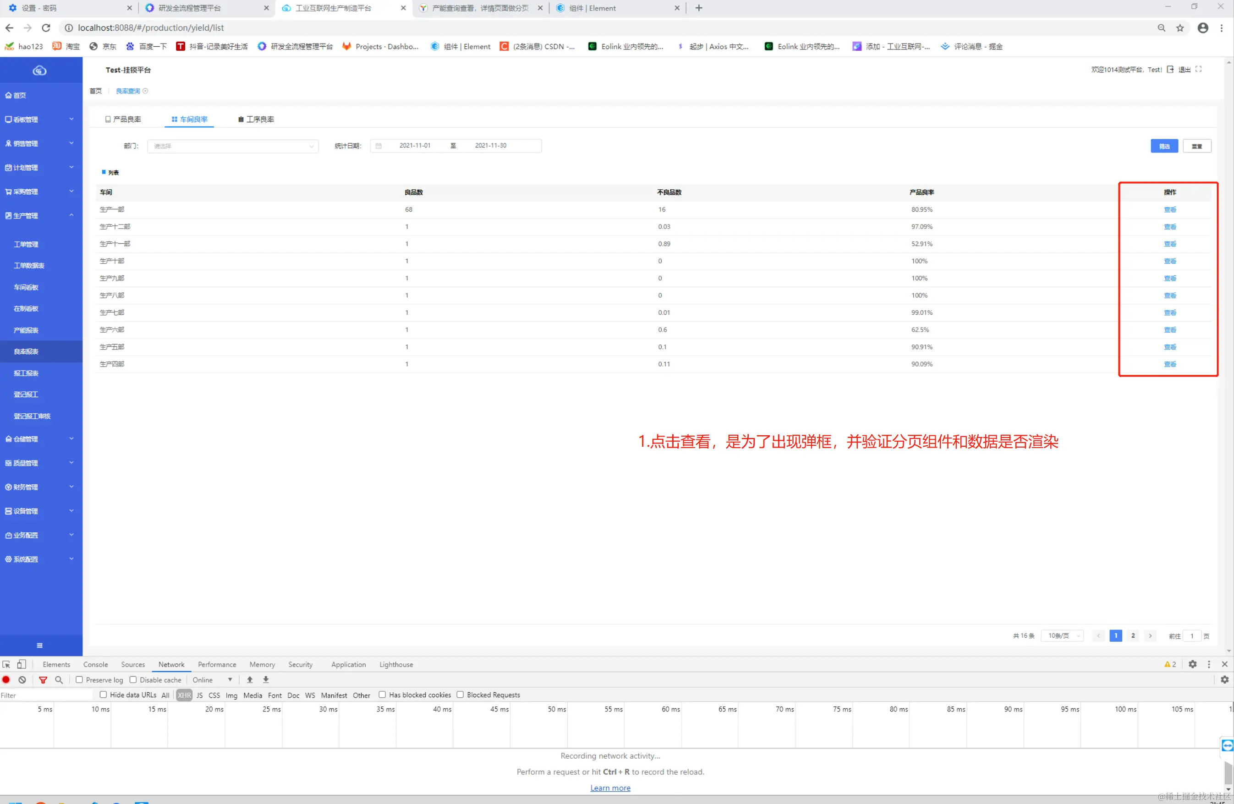Check the Disable cache option

click(133, 679)
